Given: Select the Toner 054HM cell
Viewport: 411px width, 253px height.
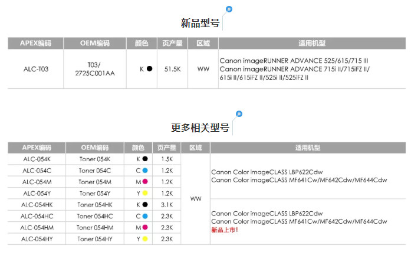Looking at the screenshot, I should tap(95, 228).
